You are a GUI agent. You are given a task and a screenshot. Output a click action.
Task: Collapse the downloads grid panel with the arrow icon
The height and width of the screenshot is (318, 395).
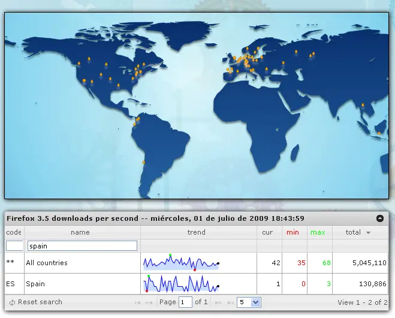[x=379, y=218]
